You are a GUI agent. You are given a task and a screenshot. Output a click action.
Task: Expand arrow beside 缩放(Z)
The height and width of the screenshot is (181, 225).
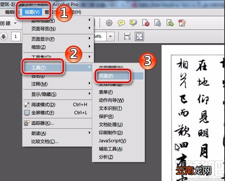90,46
